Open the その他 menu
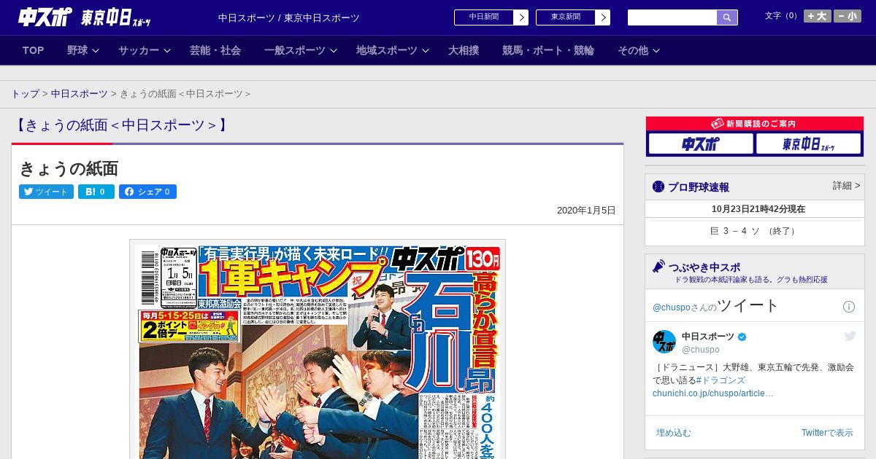Viewport: 876px width, 459px height. [x=633, y=50]
